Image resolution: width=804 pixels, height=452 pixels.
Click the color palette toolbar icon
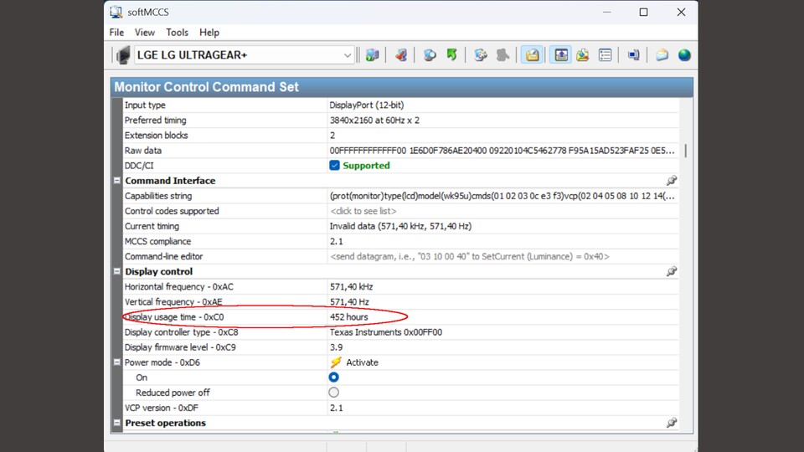pos(481,55)
